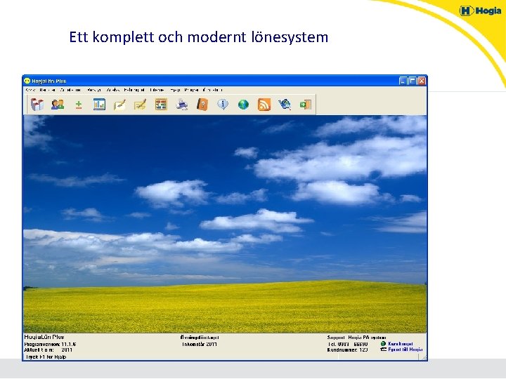Click the red and white boxes toolbar icon
Viewport: 506px width, 379px height.
tap(37, 105)
